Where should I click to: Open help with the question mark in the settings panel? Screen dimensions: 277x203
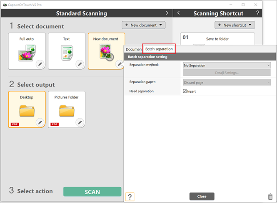click(130, 197)
